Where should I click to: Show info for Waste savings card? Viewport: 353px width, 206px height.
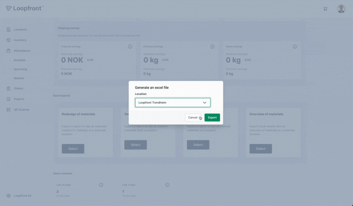(295, 46)
